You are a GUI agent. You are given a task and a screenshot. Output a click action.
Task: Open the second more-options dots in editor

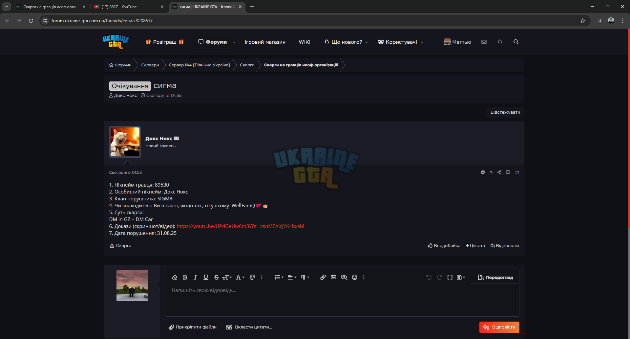point(364,277)
